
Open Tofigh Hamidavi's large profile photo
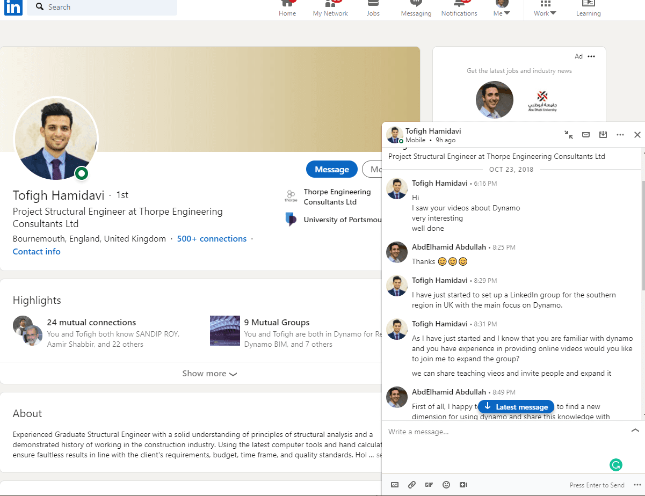coord(56,138)
